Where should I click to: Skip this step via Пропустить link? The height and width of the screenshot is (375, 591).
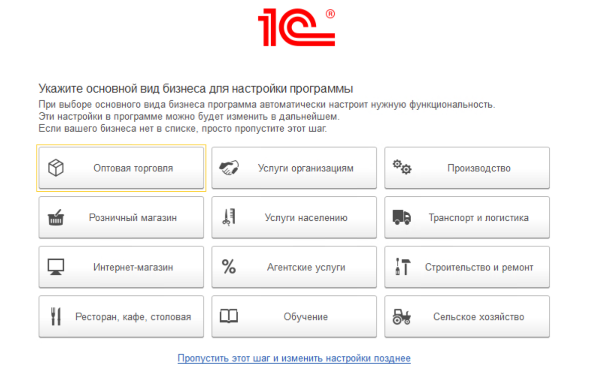pos(294,358)
